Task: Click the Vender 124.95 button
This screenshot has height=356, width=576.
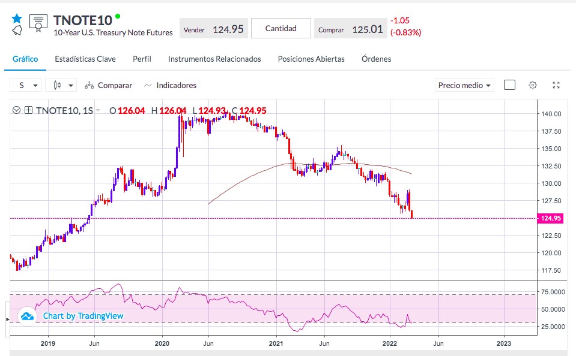Action: click(214, 29)
